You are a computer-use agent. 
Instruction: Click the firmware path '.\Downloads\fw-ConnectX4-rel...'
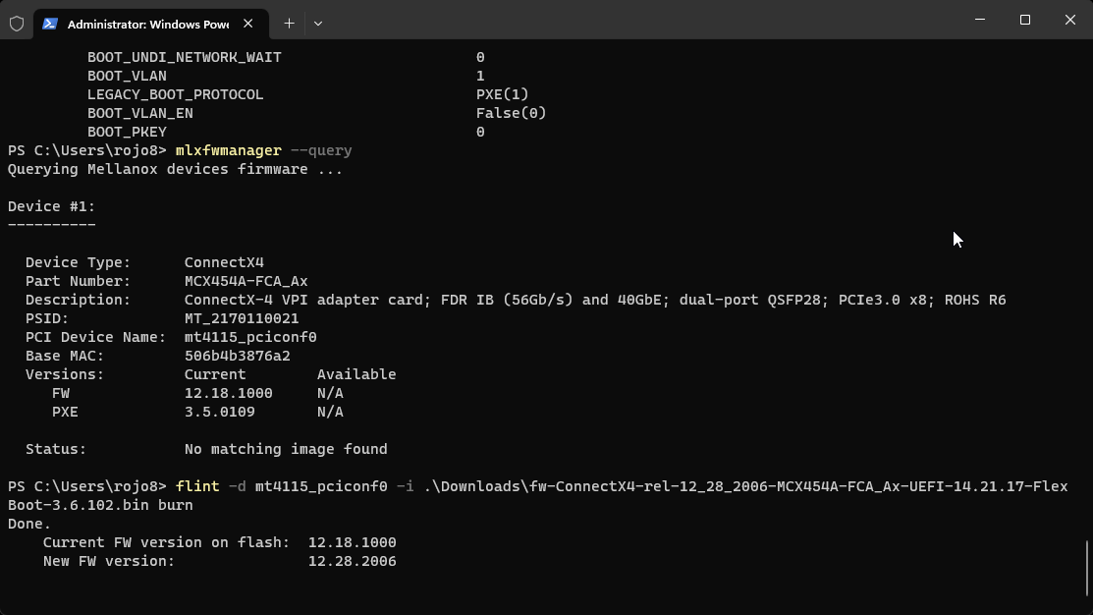(746, 486)
